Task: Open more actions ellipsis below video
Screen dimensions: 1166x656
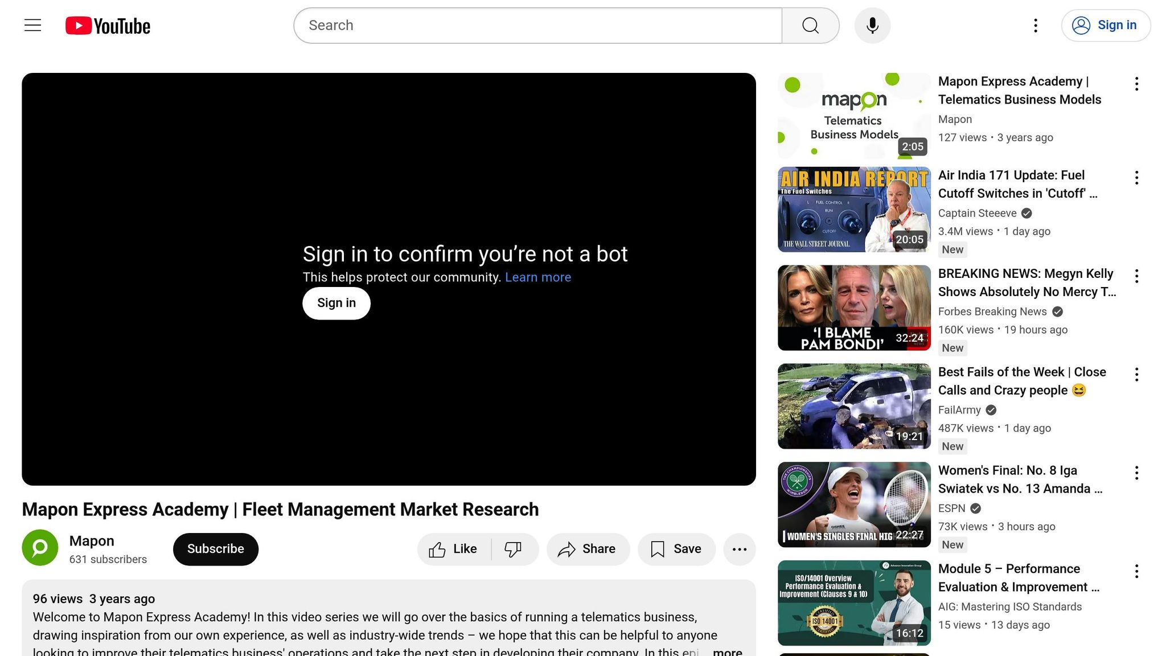Action: 740,549
